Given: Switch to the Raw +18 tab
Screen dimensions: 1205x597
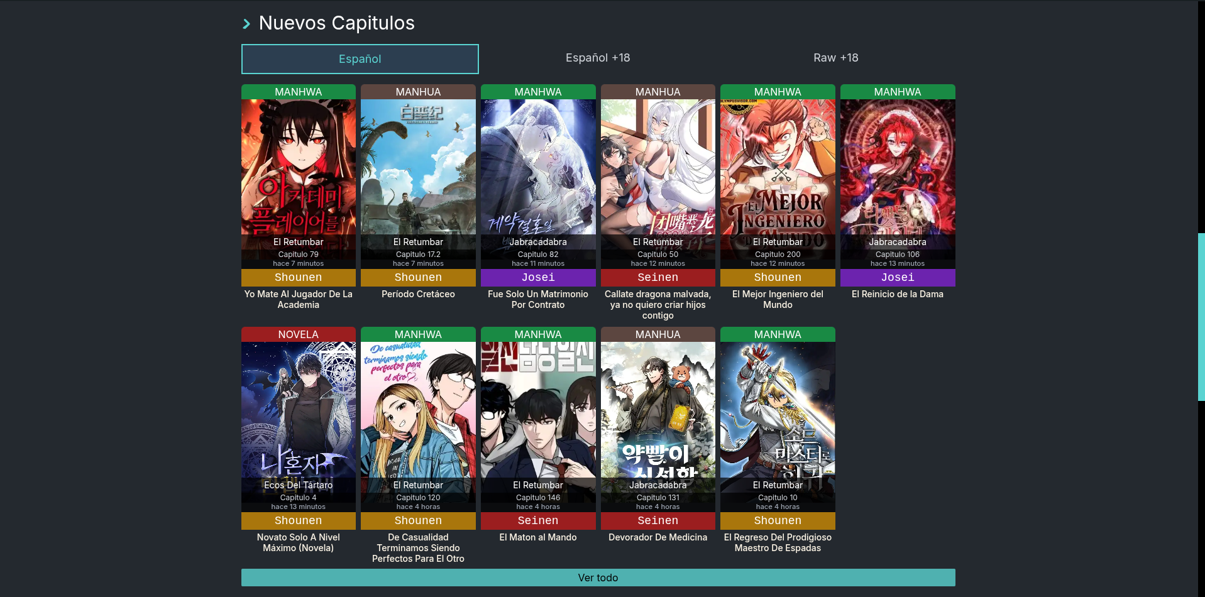Looking at the screenshot, I should coord(835,58).
